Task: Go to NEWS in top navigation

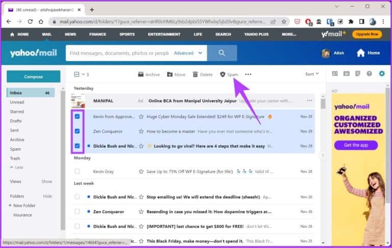Action: (70, 34)
